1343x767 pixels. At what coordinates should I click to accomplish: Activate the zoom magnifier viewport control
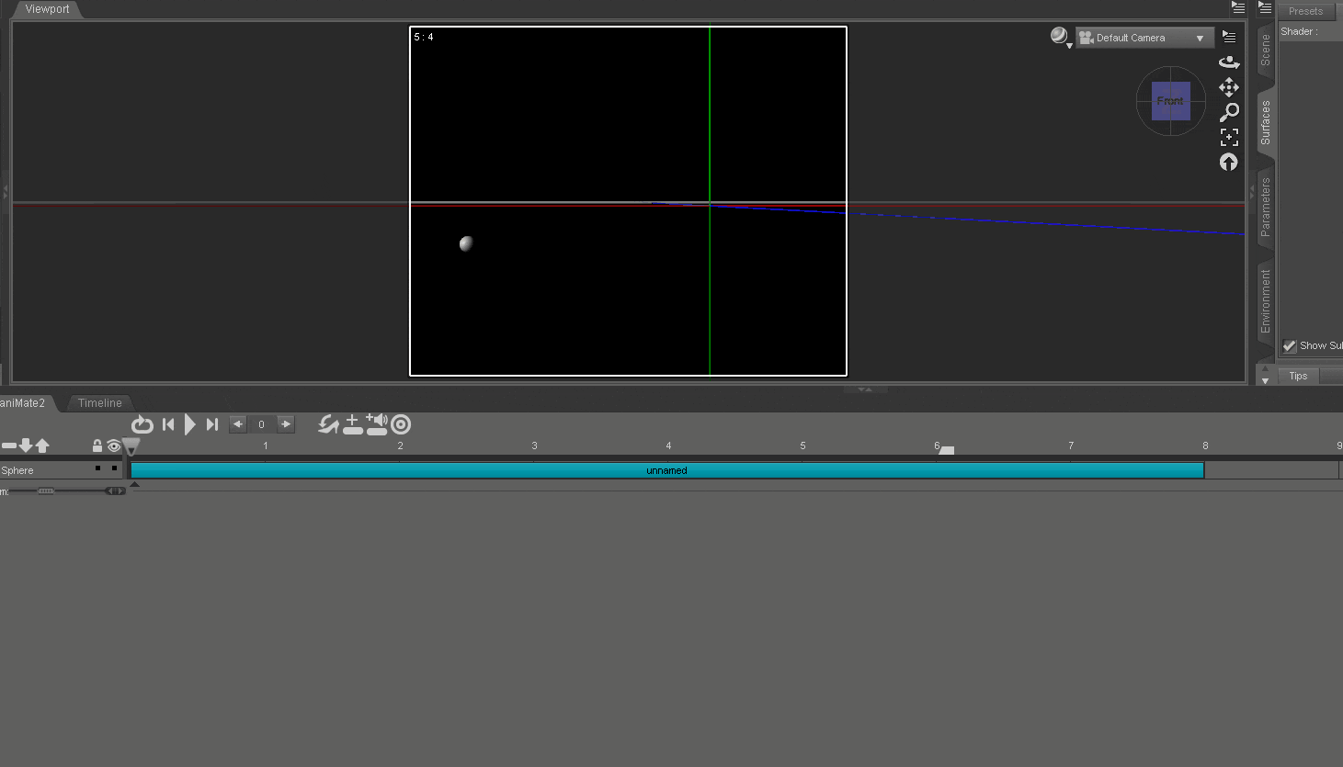pyautogui.click(x=1230, y=112)
